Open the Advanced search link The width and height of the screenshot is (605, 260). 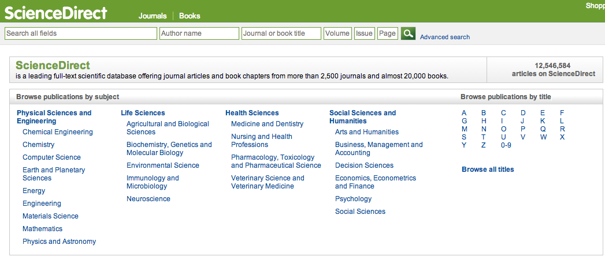click(444, 37)
